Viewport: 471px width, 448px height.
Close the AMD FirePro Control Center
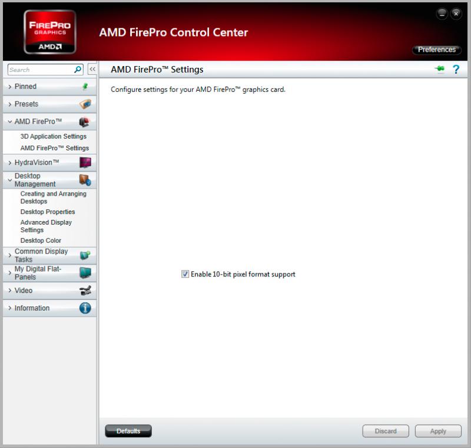pos(456,14)
